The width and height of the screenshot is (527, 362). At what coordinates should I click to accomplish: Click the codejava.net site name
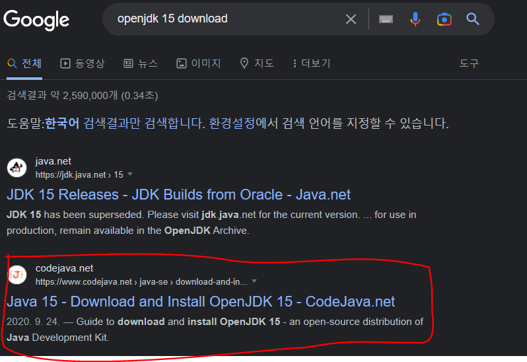click(64, 268)
